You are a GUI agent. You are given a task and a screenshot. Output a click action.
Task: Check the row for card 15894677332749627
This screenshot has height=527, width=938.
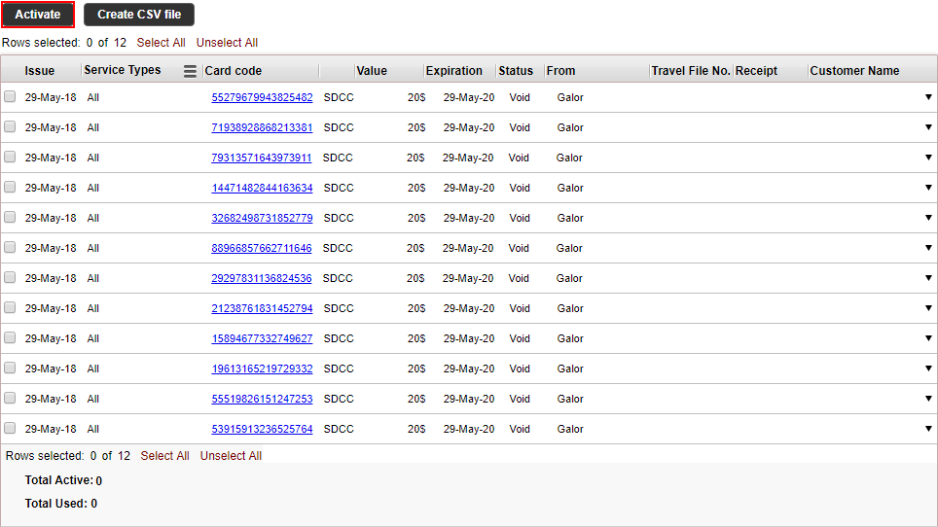pyautogui.click(x=10, y=337)
